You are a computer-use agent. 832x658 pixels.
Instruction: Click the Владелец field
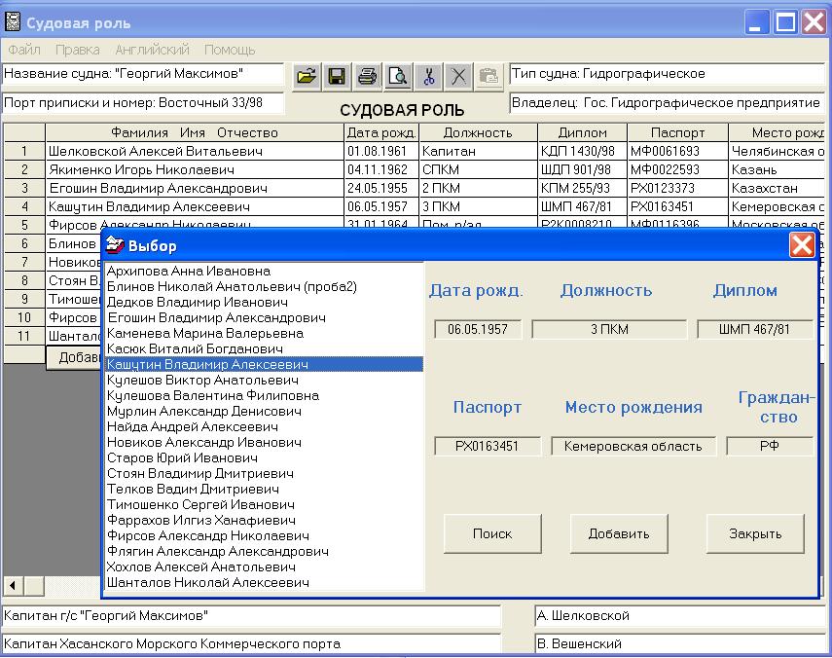coord(668,103)
